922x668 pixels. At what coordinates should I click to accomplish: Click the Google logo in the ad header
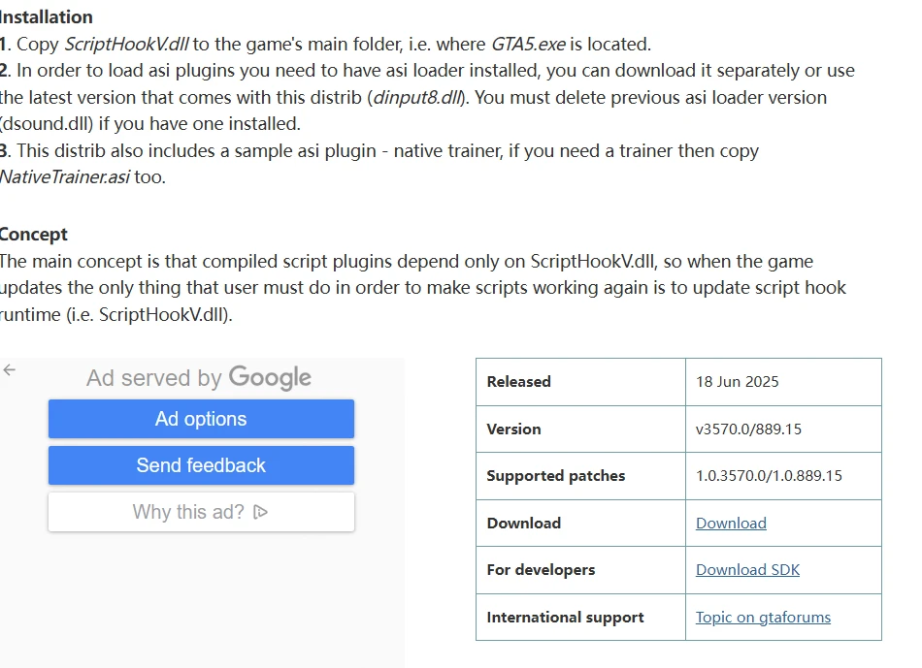point(270,377)
